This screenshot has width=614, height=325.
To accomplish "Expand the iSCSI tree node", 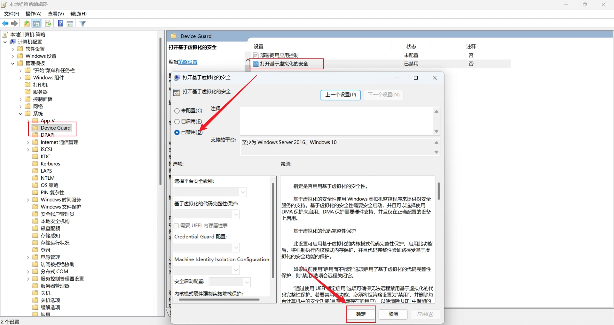I will click(x=28, y=149).
